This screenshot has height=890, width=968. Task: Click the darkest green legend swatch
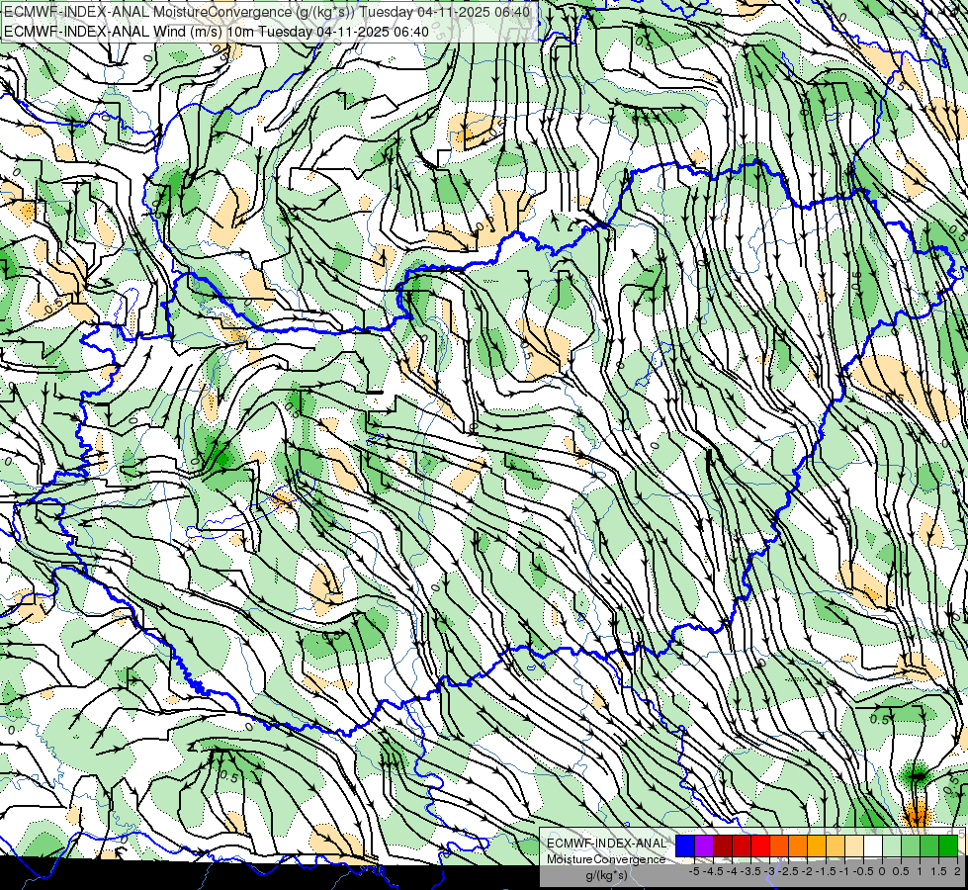(x=947, y=845)
